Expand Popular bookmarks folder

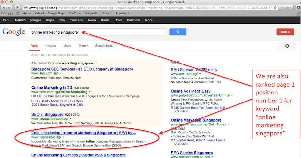tap(122, 13)
